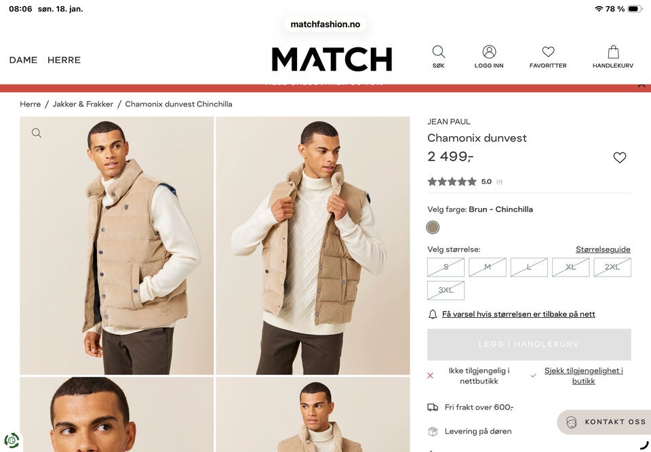
Task: Open FAVORITTER heart icon in header
Action: (x=548, y=52)
